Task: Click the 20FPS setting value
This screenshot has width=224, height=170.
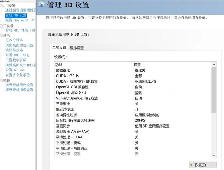Action: click(x=140, y=120)
